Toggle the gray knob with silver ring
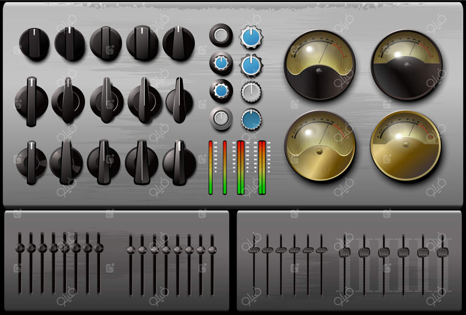Screen dimensions: 466x315 [x=221, y=119]
